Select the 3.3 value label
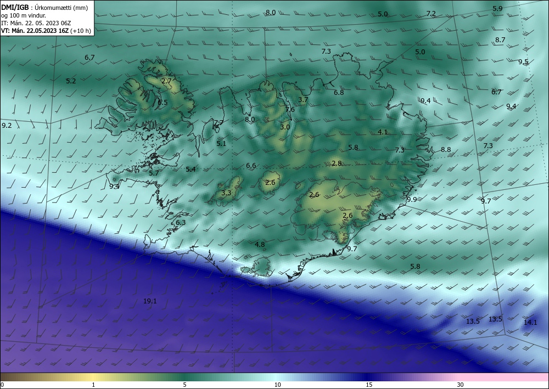The width and height of the screenshot is (549, 389). coord(226,193)
